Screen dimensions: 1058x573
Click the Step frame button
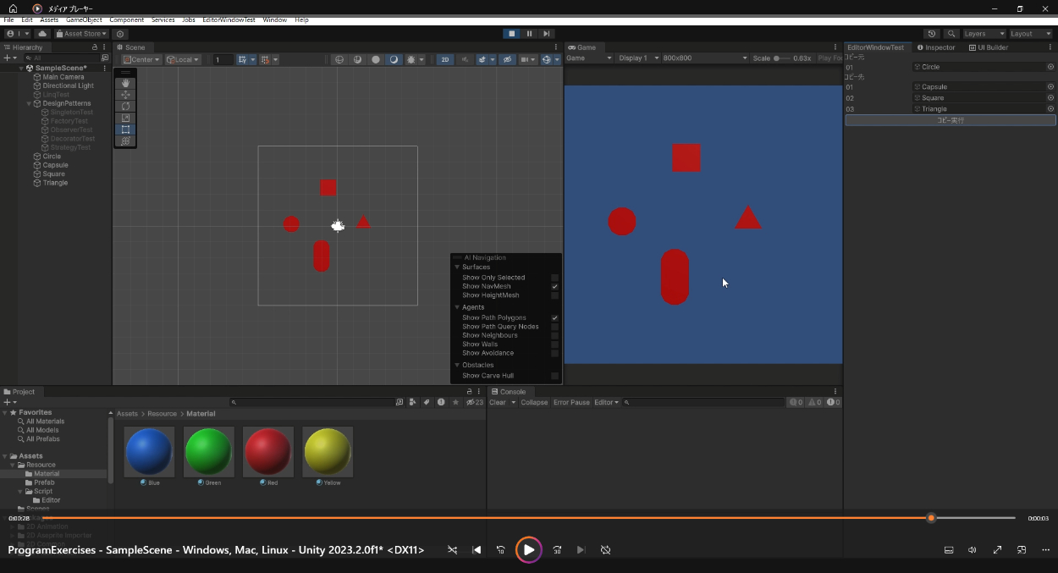point(548,34)
